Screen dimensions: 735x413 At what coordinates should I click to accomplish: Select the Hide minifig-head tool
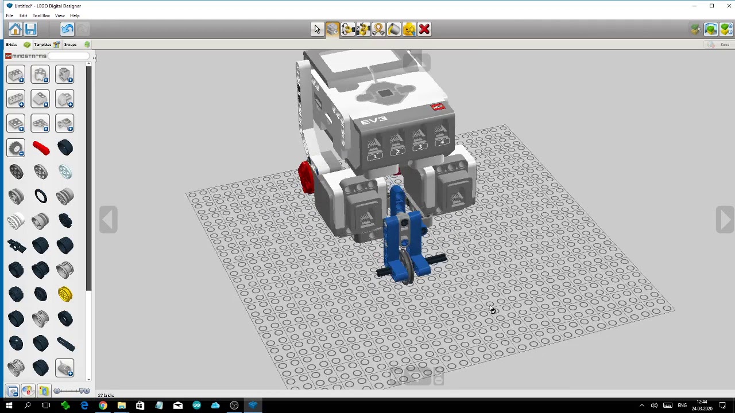pos(409,29)
